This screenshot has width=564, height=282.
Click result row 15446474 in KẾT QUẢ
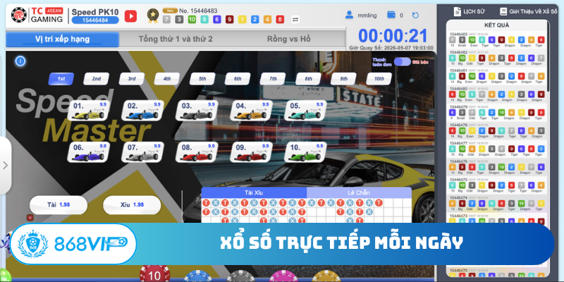tap(497, 203)
